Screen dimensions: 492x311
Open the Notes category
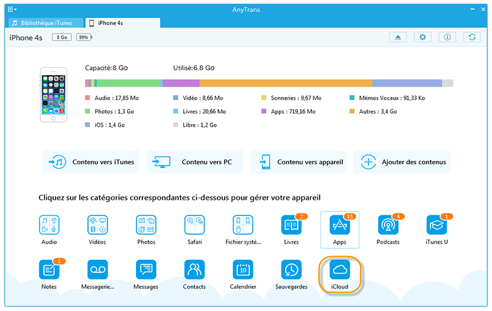point(49,274)
